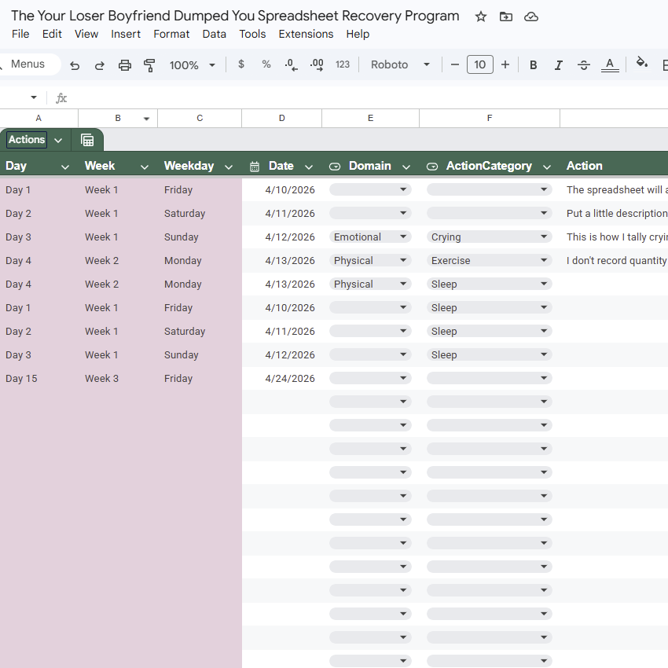Viewport: 668px width, 668px height.
Task: Apply strikethrough formatting
Action: (584, 64)
